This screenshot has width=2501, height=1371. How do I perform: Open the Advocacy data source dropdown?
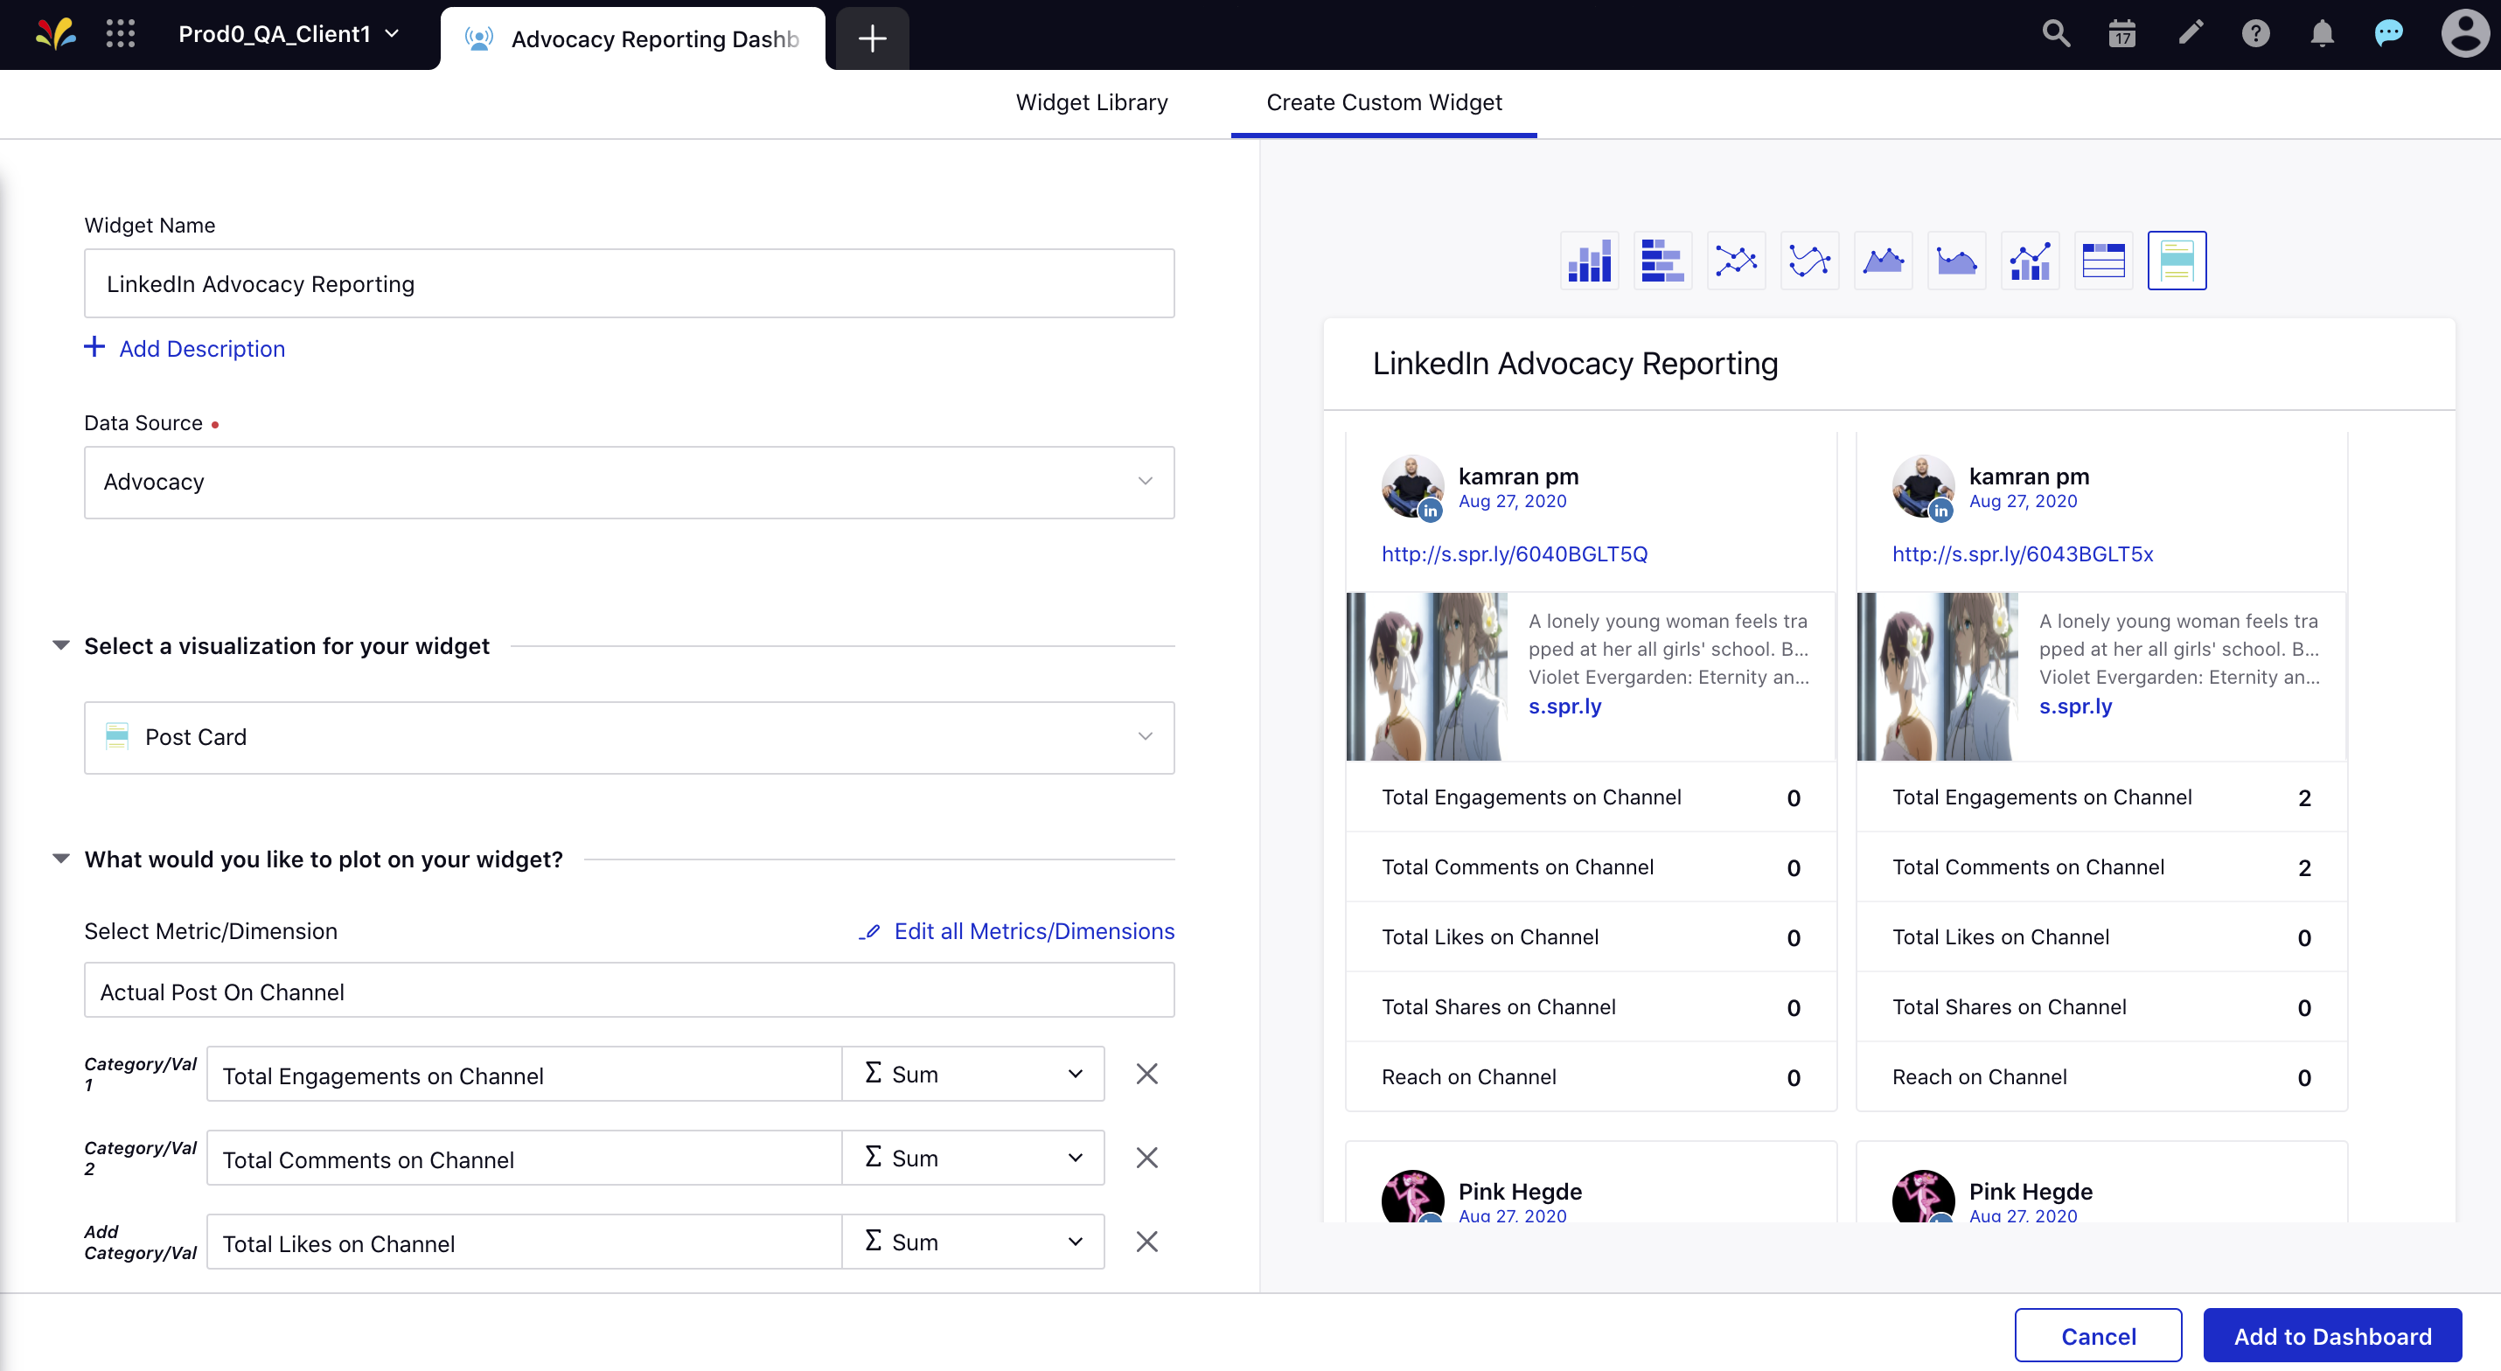[x=629, y=483]
